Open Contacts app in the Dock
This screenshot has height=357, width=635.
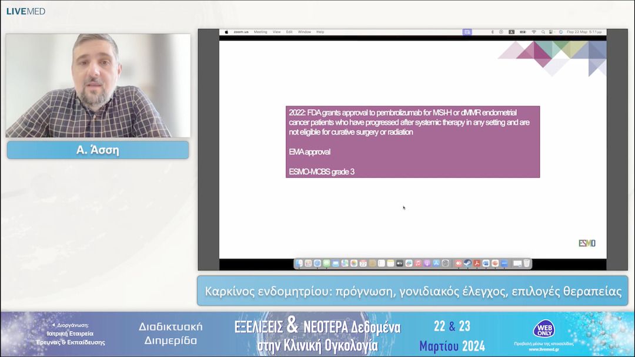(372, 263)
